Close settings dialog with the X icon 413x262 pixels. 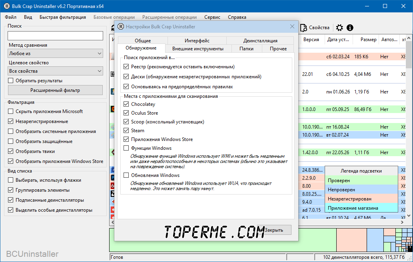pyautogui.click(x=292, y=26)
